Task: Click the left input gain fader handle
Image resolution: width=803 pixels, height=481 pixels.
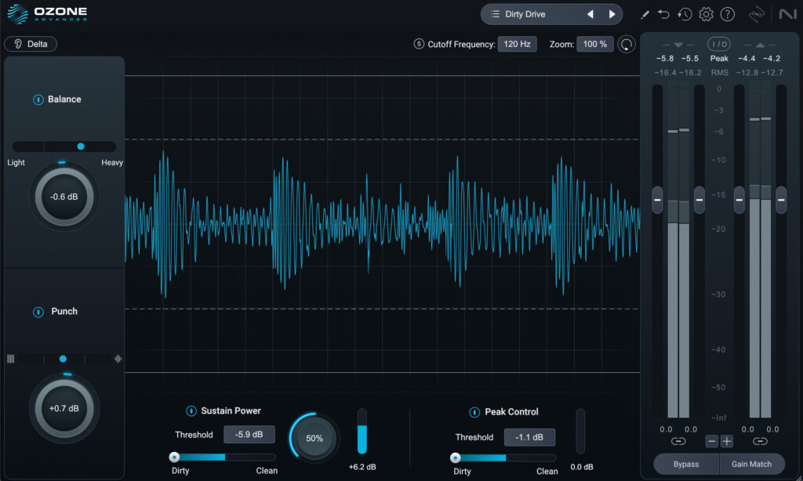Action: point(658,200)
